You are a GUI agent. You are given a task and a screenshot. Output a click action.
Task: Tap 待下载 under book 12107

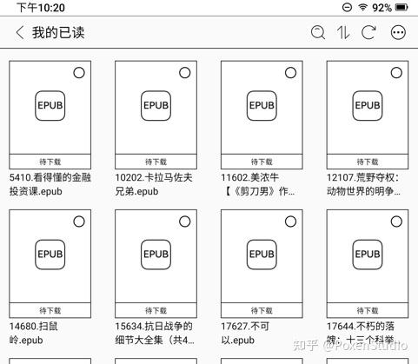pos(368,162)
